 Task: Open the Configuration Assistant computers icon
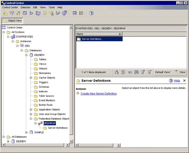[x=64, y=13]
